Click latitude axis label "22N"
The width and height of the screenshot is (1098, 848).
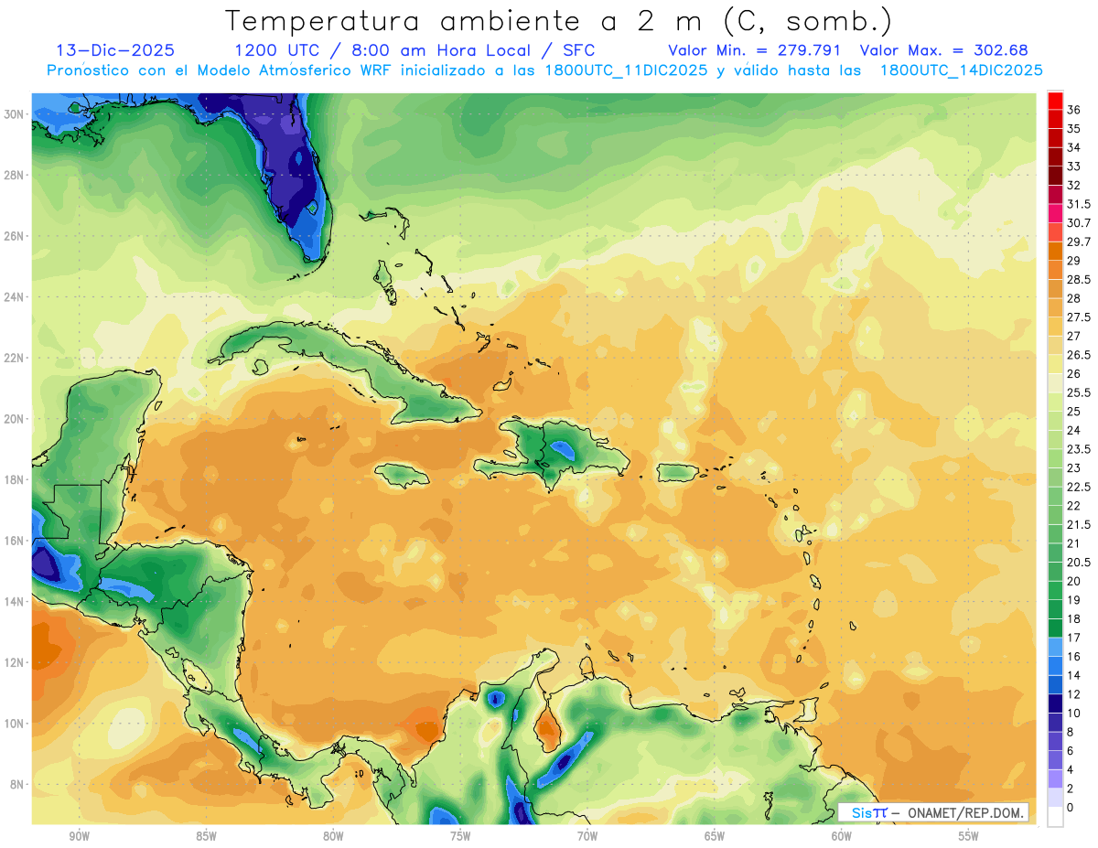tap(15, 358)
